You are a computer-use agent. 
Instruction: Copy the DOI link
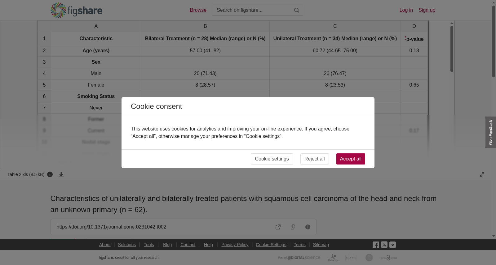[293, 227]
